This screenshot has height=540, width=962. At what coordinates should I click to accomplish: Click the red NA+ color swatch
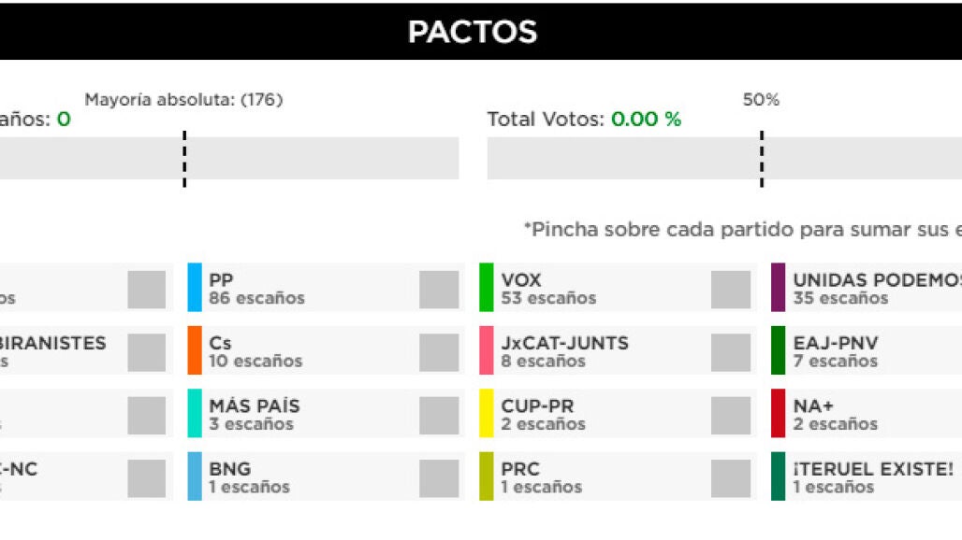click(x=778, y=413)
